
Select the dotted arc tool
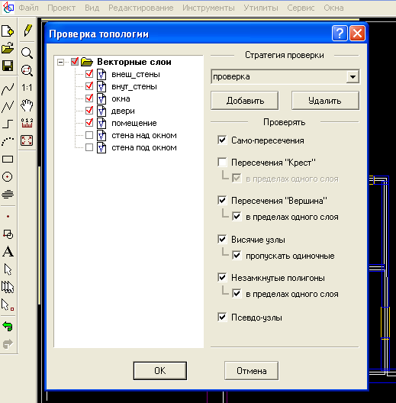tap(8, 142)
